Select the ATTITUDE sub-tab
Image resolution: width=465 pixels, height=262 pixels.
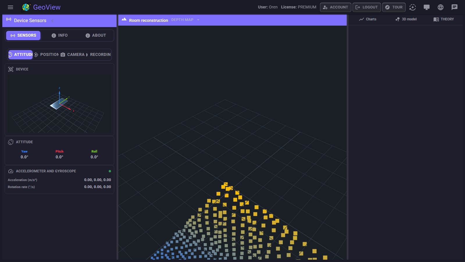[x=20, y=55]
